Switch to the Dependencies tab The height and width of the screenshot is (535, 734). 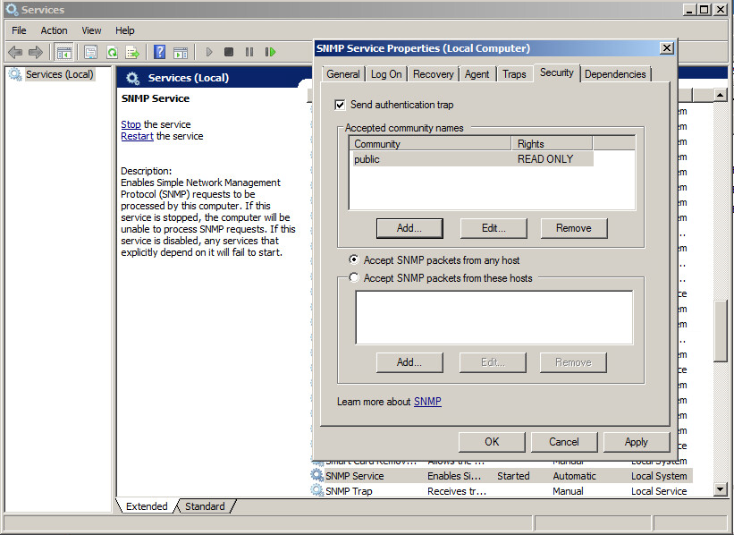(615, 74)
